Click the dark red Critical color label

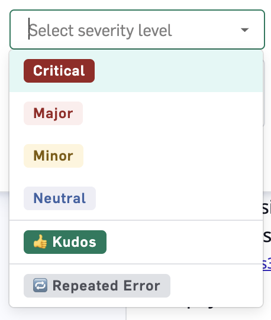point(59,71)
